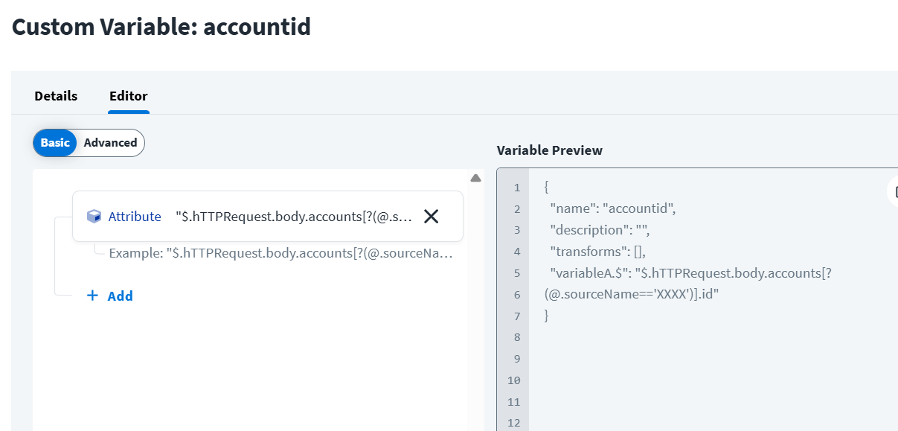The height and width of the screenshot is (431, 898).
Task: Click the Attribute JSONPath value field
Action: coord(293,217)
